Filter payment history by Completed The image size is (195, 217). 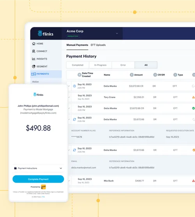tap(78, 65)
